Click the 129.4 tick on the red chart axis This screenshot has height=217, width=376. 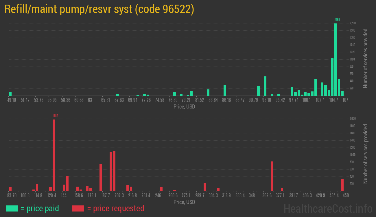(51, 196)
